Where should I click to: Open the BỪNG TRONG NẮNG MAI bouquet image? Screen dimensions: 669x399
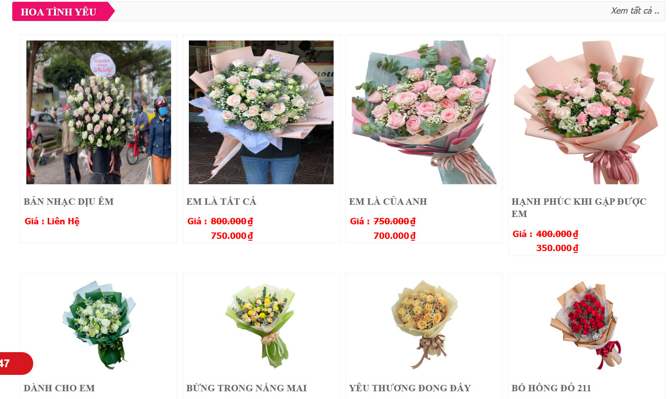coord(261,324)
